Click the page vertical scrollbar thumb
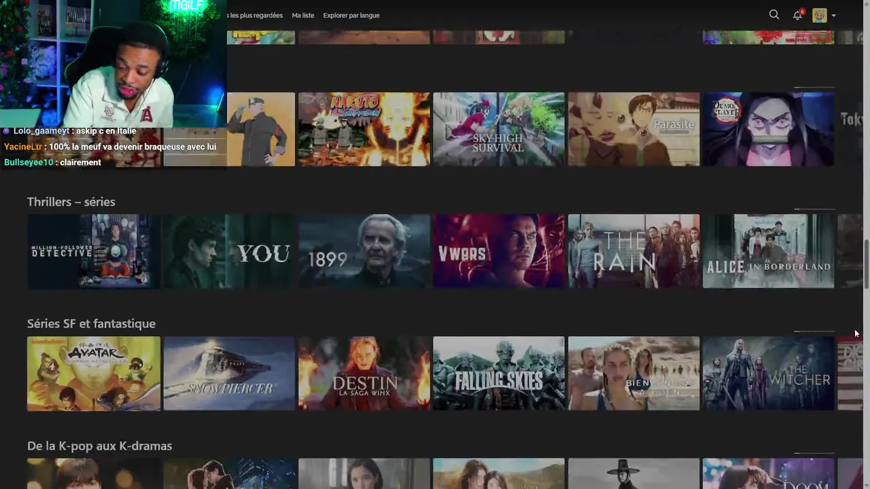The width and height of the screenshot is (870, 489). point(866,264)
